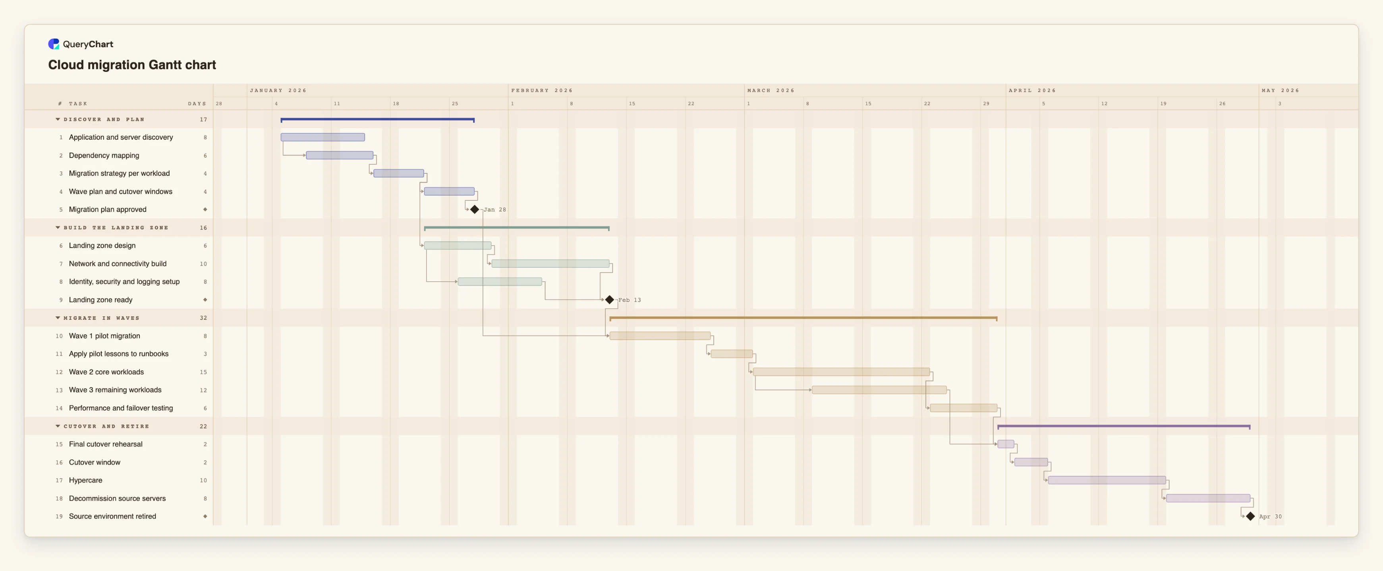Viewport: 1383px width, 571px height.
Task: Select the Jan 28 milestone diamond
Action: (x=475, y=210)
